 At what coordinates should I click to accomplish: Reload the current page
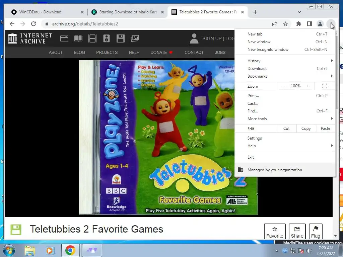[x=33, y=24]
